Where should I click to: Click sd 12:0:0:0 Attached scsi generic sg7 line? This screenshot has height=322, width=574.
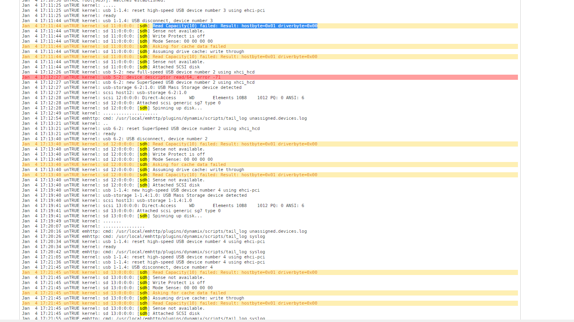click(121, 103)
